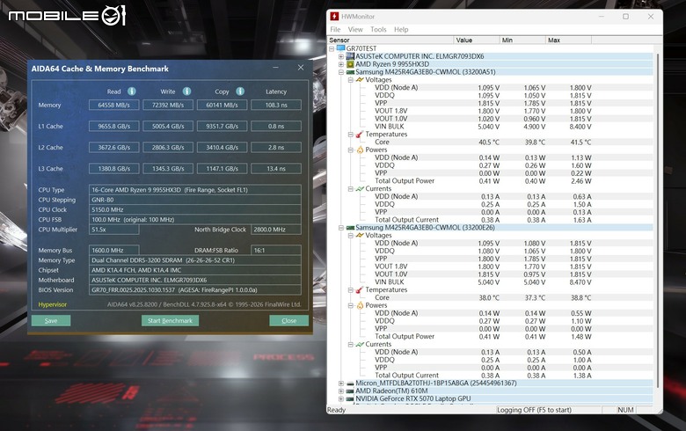
Task: Click the BIOS Version GR70_FRR field
Action: pyautogui.click(x=194, y=289)
